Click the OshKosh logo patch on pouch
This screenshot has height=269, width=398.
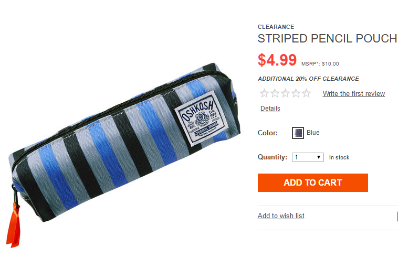pyautogui.click(x=201, y=119)
